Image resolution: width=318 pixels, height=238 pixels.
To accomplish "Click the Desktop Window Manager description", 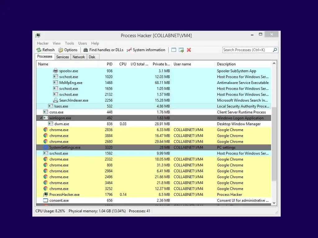I will [x=239, y=124].
